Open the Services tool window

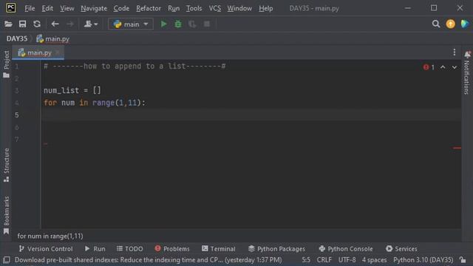click(x=401, y=249)
